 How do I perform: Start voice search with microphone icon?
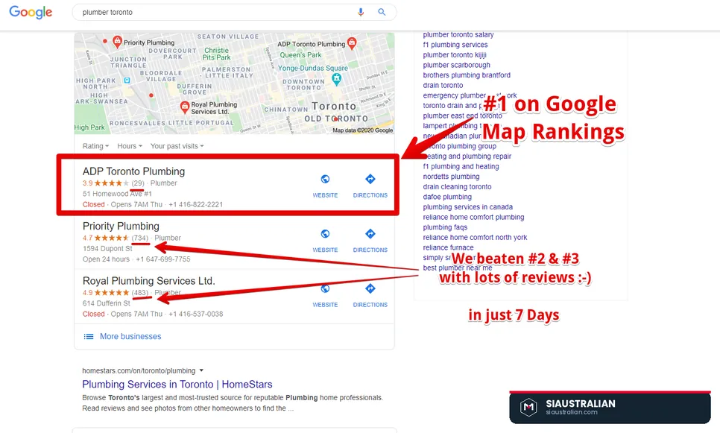click(361, 13)
